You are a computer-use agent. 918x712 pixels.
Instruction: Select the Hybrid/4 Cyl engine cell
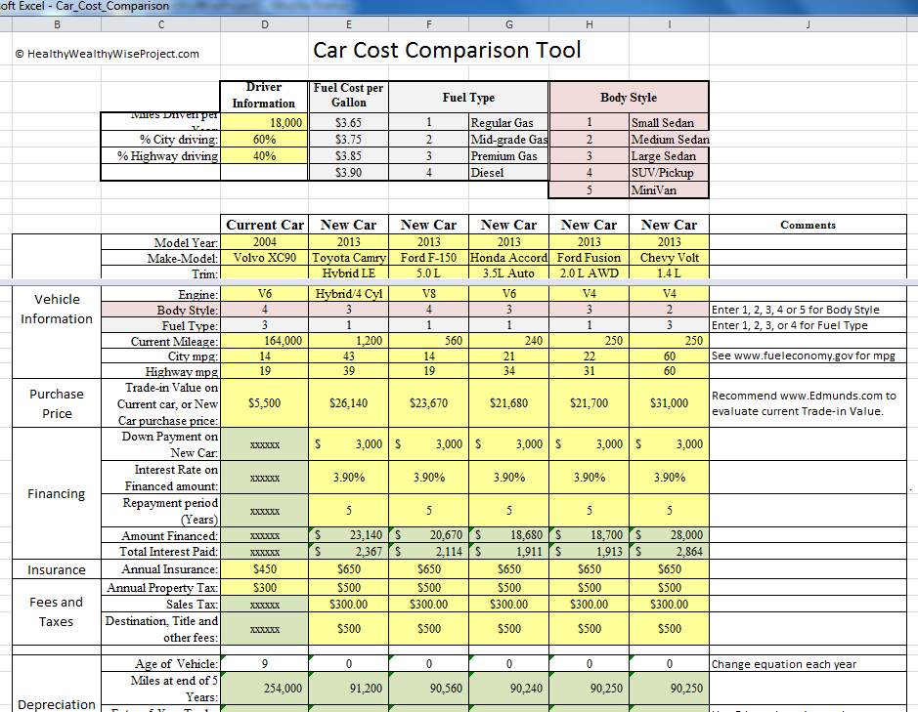point(349,294)
